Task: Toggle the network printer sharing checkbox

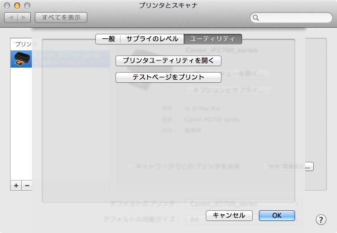Action: click(x=130, y=166)
